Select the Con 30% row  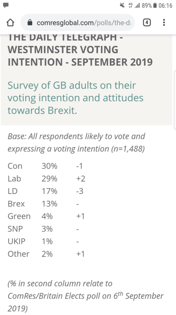tap(45, 166)
